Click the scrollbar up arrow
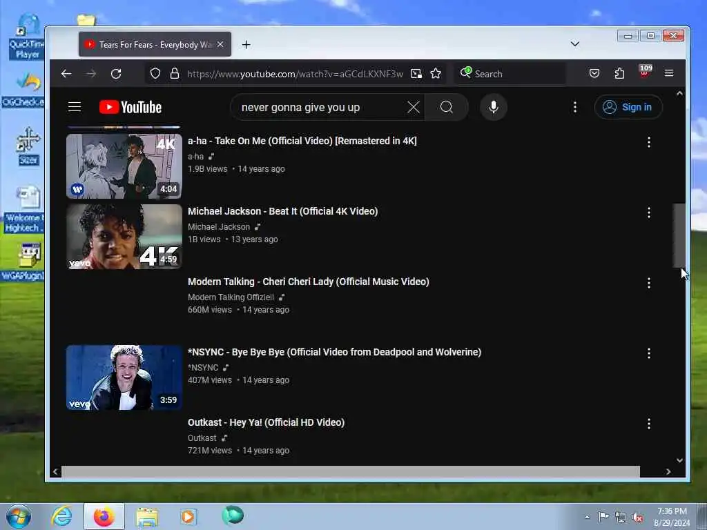The height and width of the screenshot is (530, 707). tap(679, 94)
